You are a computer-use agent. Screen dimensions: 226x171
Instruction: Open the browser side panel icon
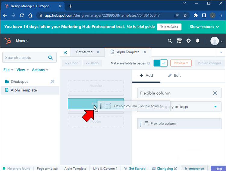(x=204, y=15)
